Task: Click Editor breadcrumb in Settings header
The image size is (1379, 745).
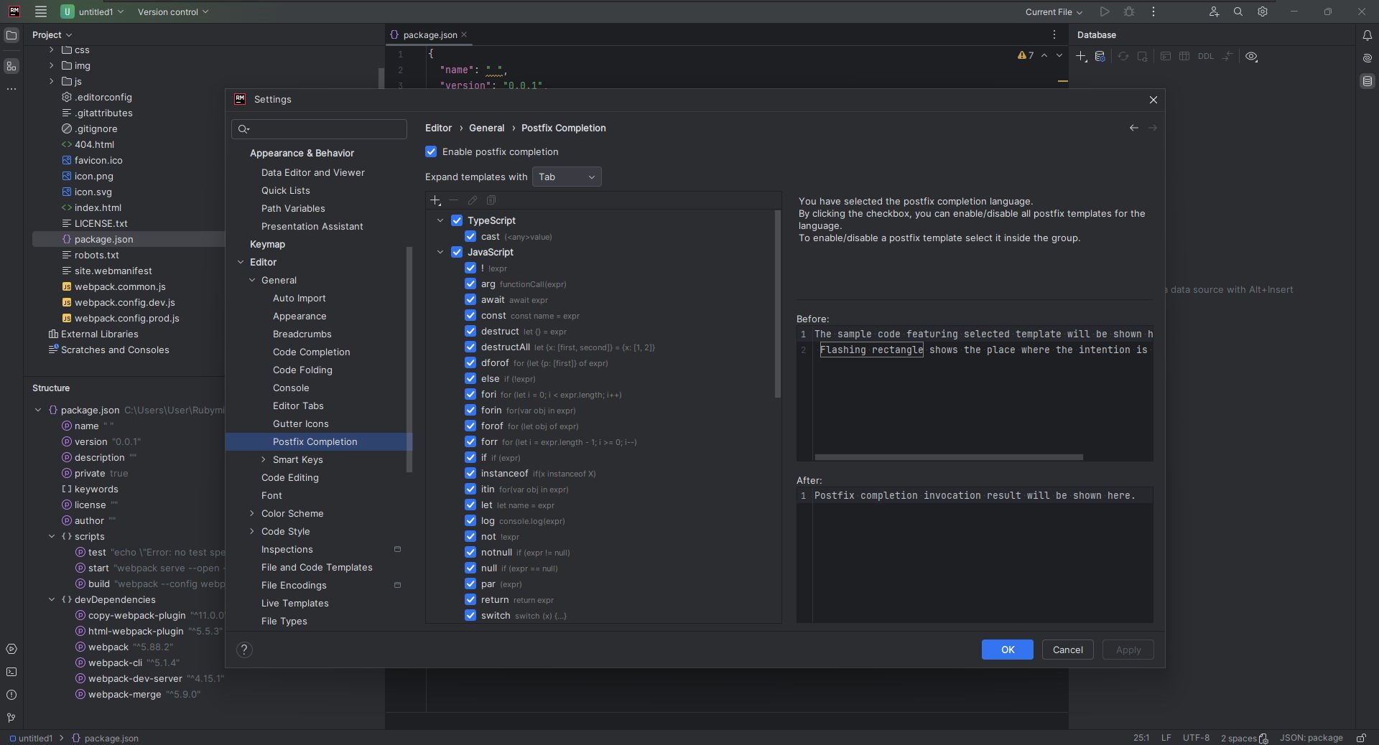Action: (438, 128)
